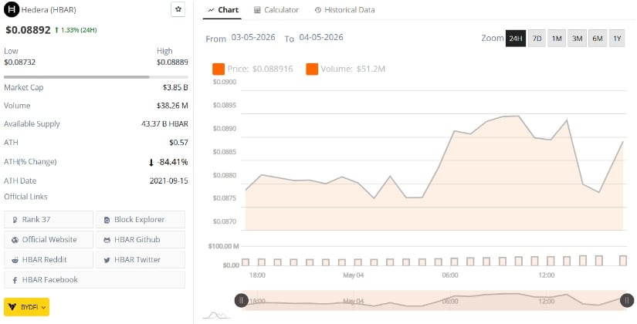Viewport: 637px width, 324px height.
Task: Click the ATH down arrow indicator
Action: 151,163
